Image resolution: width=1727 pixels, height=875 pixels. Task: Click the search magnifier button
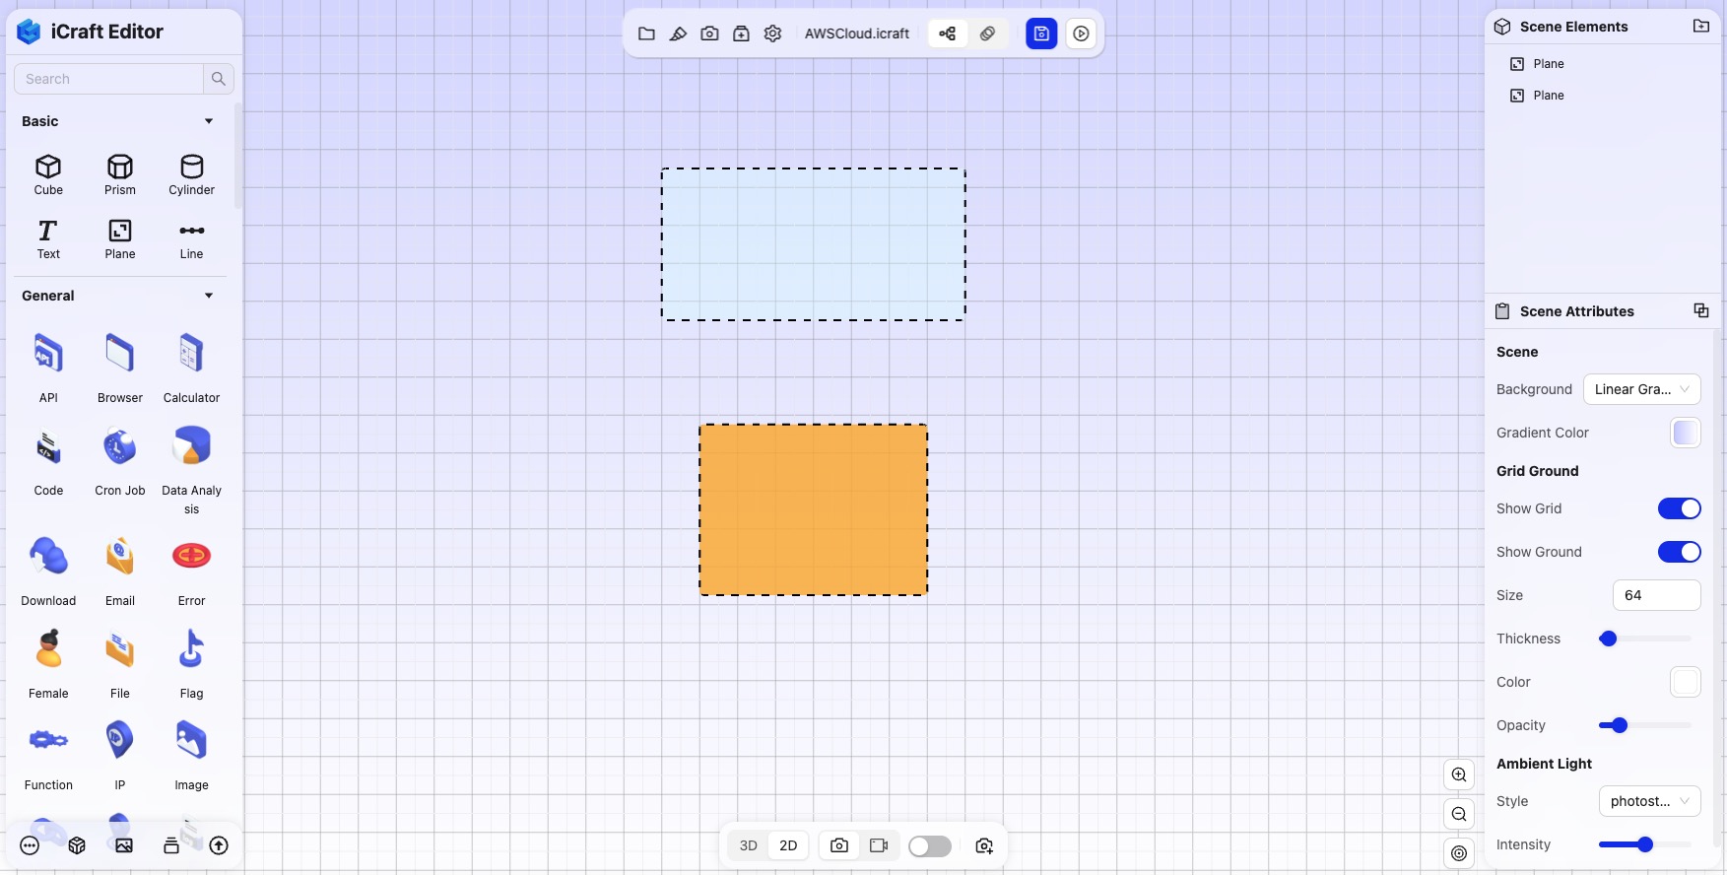click(x=219, y=79)
